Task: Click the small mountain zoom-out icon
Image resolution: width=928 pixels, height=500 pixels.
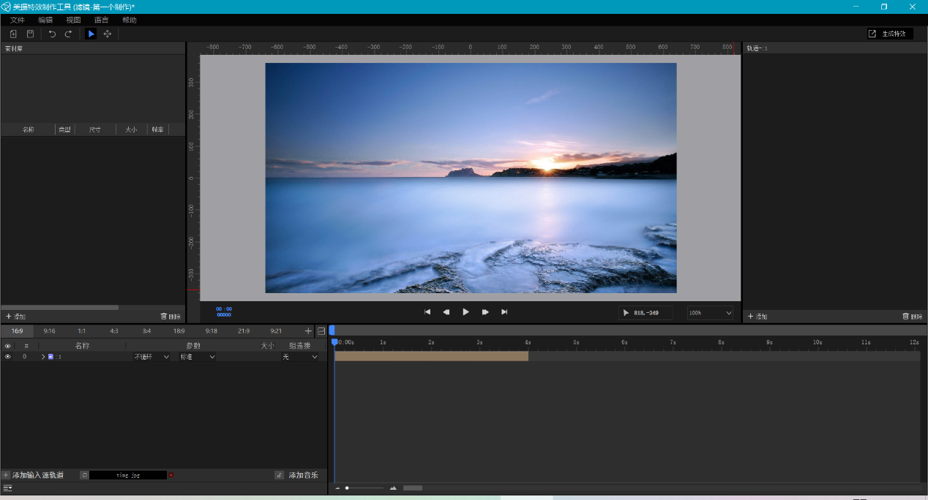Action: (337, 488)
